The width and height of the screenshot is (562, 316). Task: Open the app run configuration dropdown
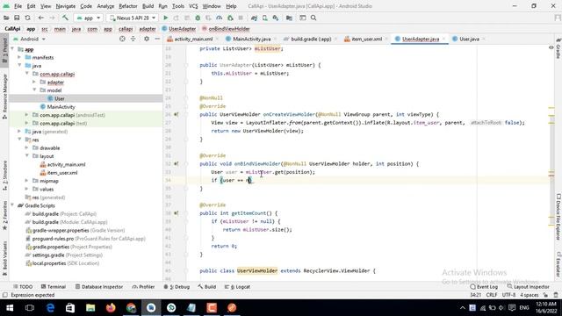88,18
